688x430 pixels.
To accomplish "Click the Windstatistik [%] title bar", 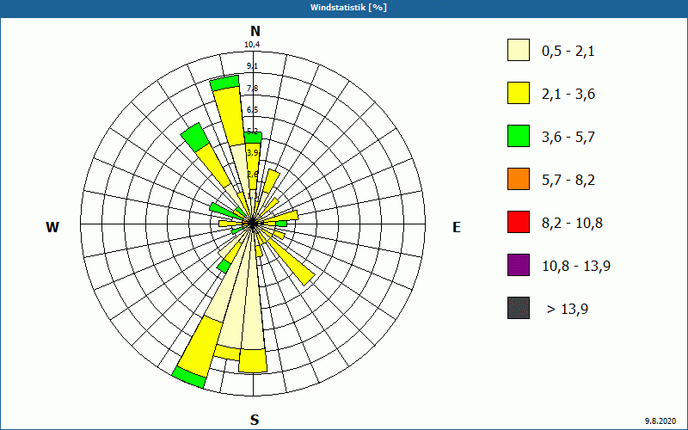I will pos(344,8).
